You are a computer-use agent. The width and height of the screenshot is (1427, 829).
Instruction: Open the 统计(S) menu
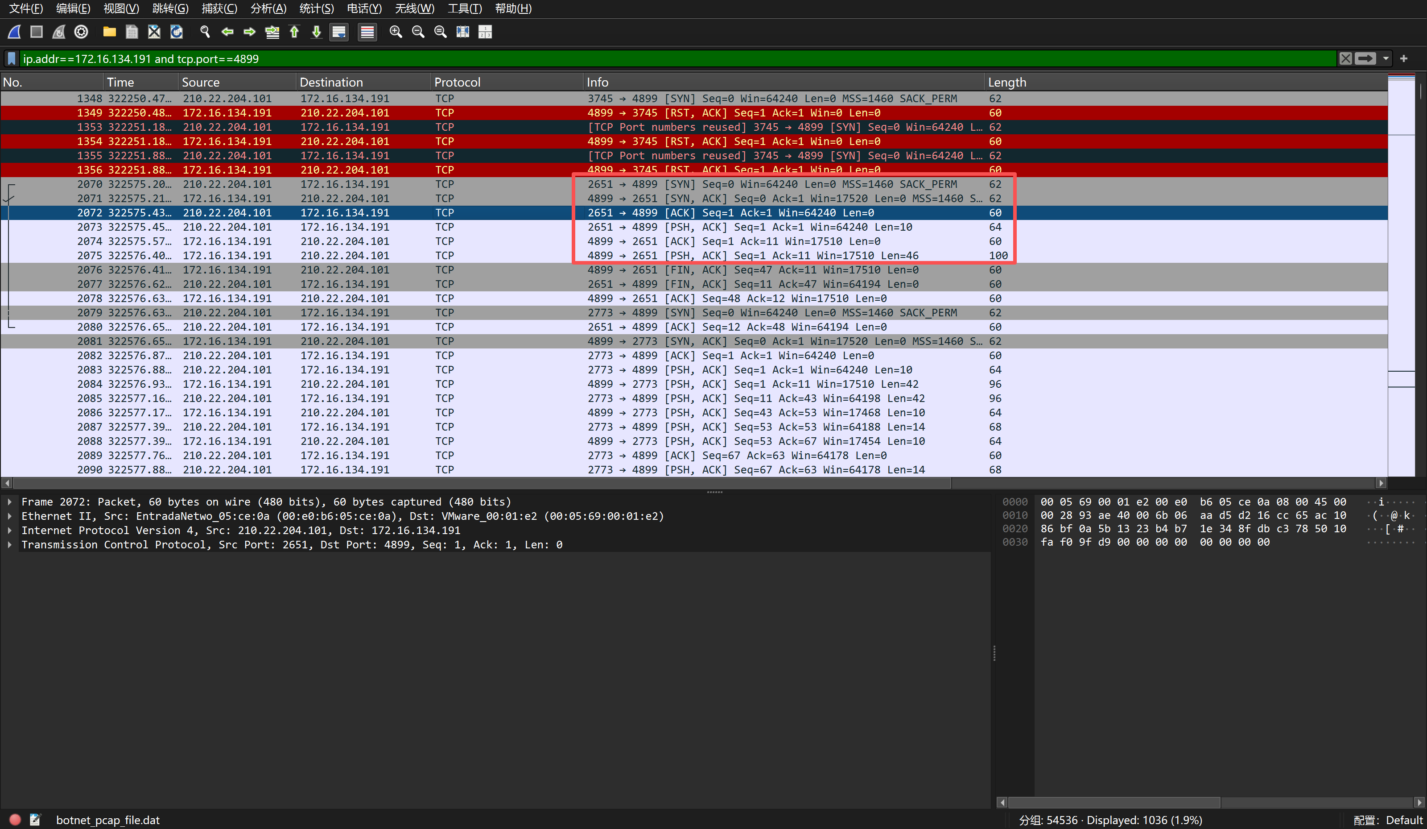[x=316, y=8]
